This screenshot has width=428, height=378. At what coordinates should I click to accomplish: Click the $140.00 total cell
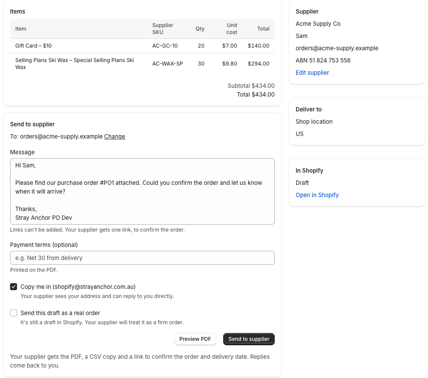point(258,46)
